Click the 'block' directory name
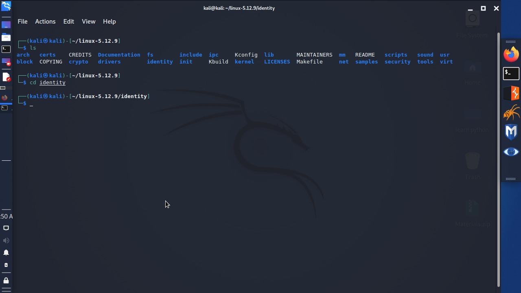 click(25, 62)
